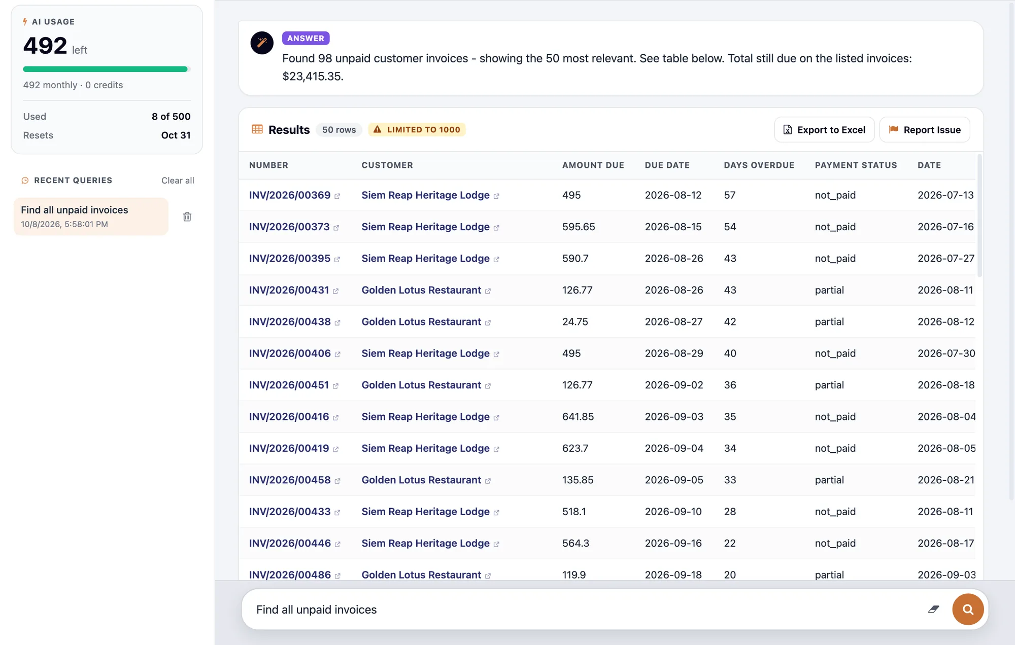Click due date 2026-09-03 cell

pyautogui.click(x=674, y=417)
